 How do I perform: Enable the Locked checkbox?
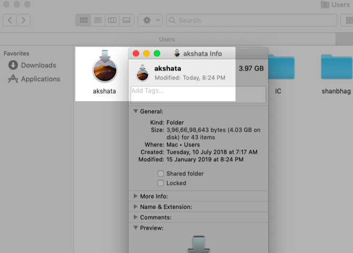(161, 183)
